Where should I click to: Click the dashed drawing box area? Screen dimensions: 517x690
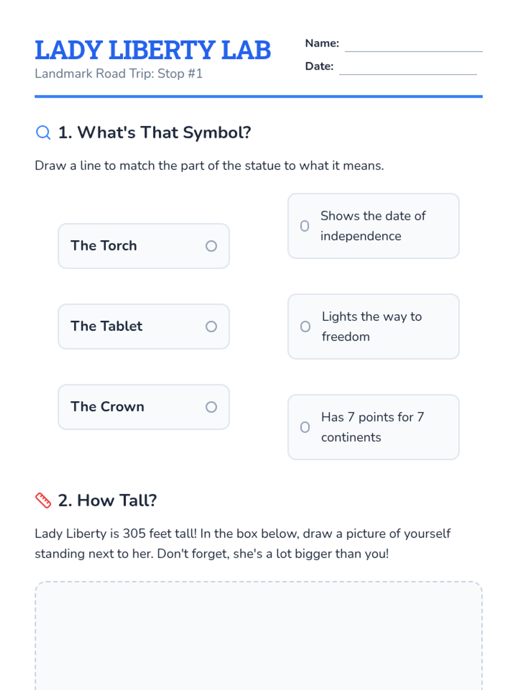click(258, 636)
